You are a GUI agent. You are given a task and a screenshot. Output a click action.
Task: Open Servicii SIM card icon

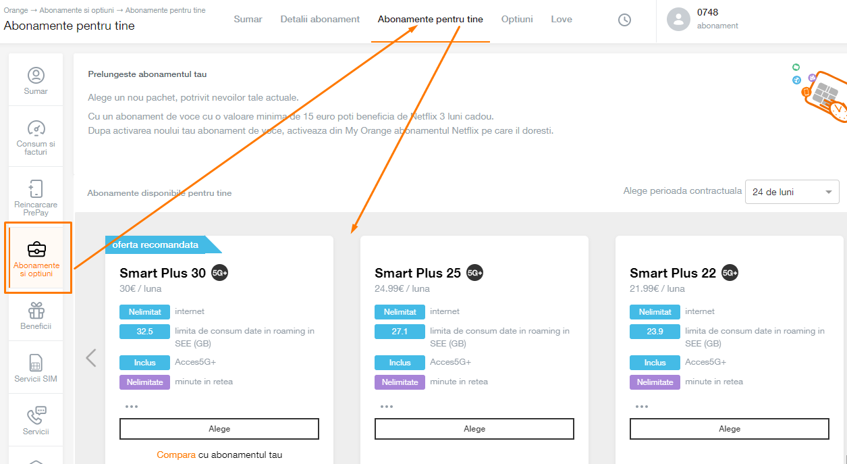(36, 363)
